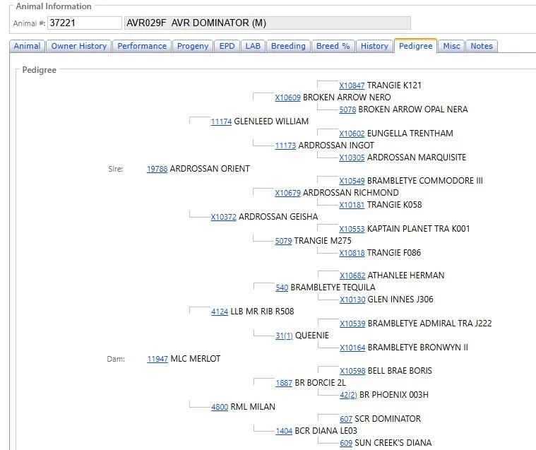Open sire link 19788 ARDROSSAN ORIENT
536x450 pixels.
pos(157,169)
